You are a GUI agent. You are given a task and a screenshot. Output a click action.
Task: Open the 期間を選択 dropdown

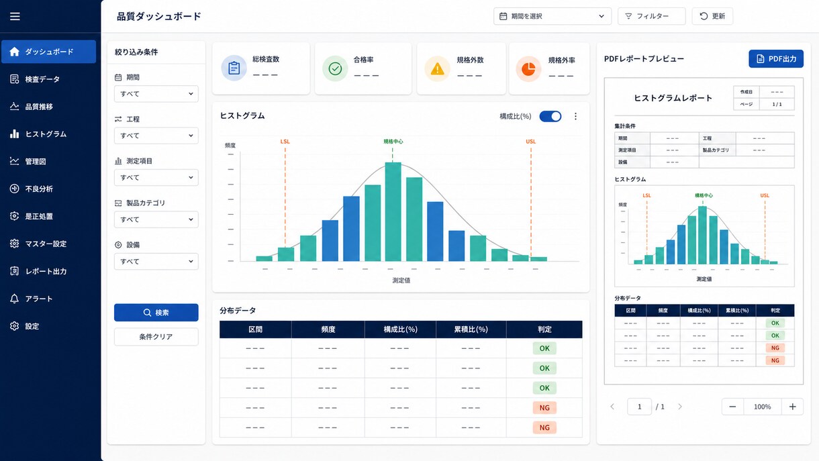click(x=552, y=16)
